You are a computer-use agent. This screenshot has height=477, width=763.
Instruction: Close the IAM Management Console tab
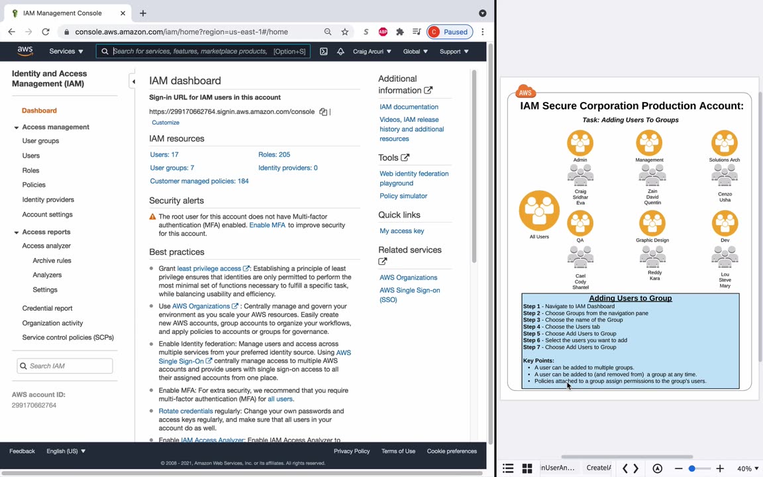(123, 13)
